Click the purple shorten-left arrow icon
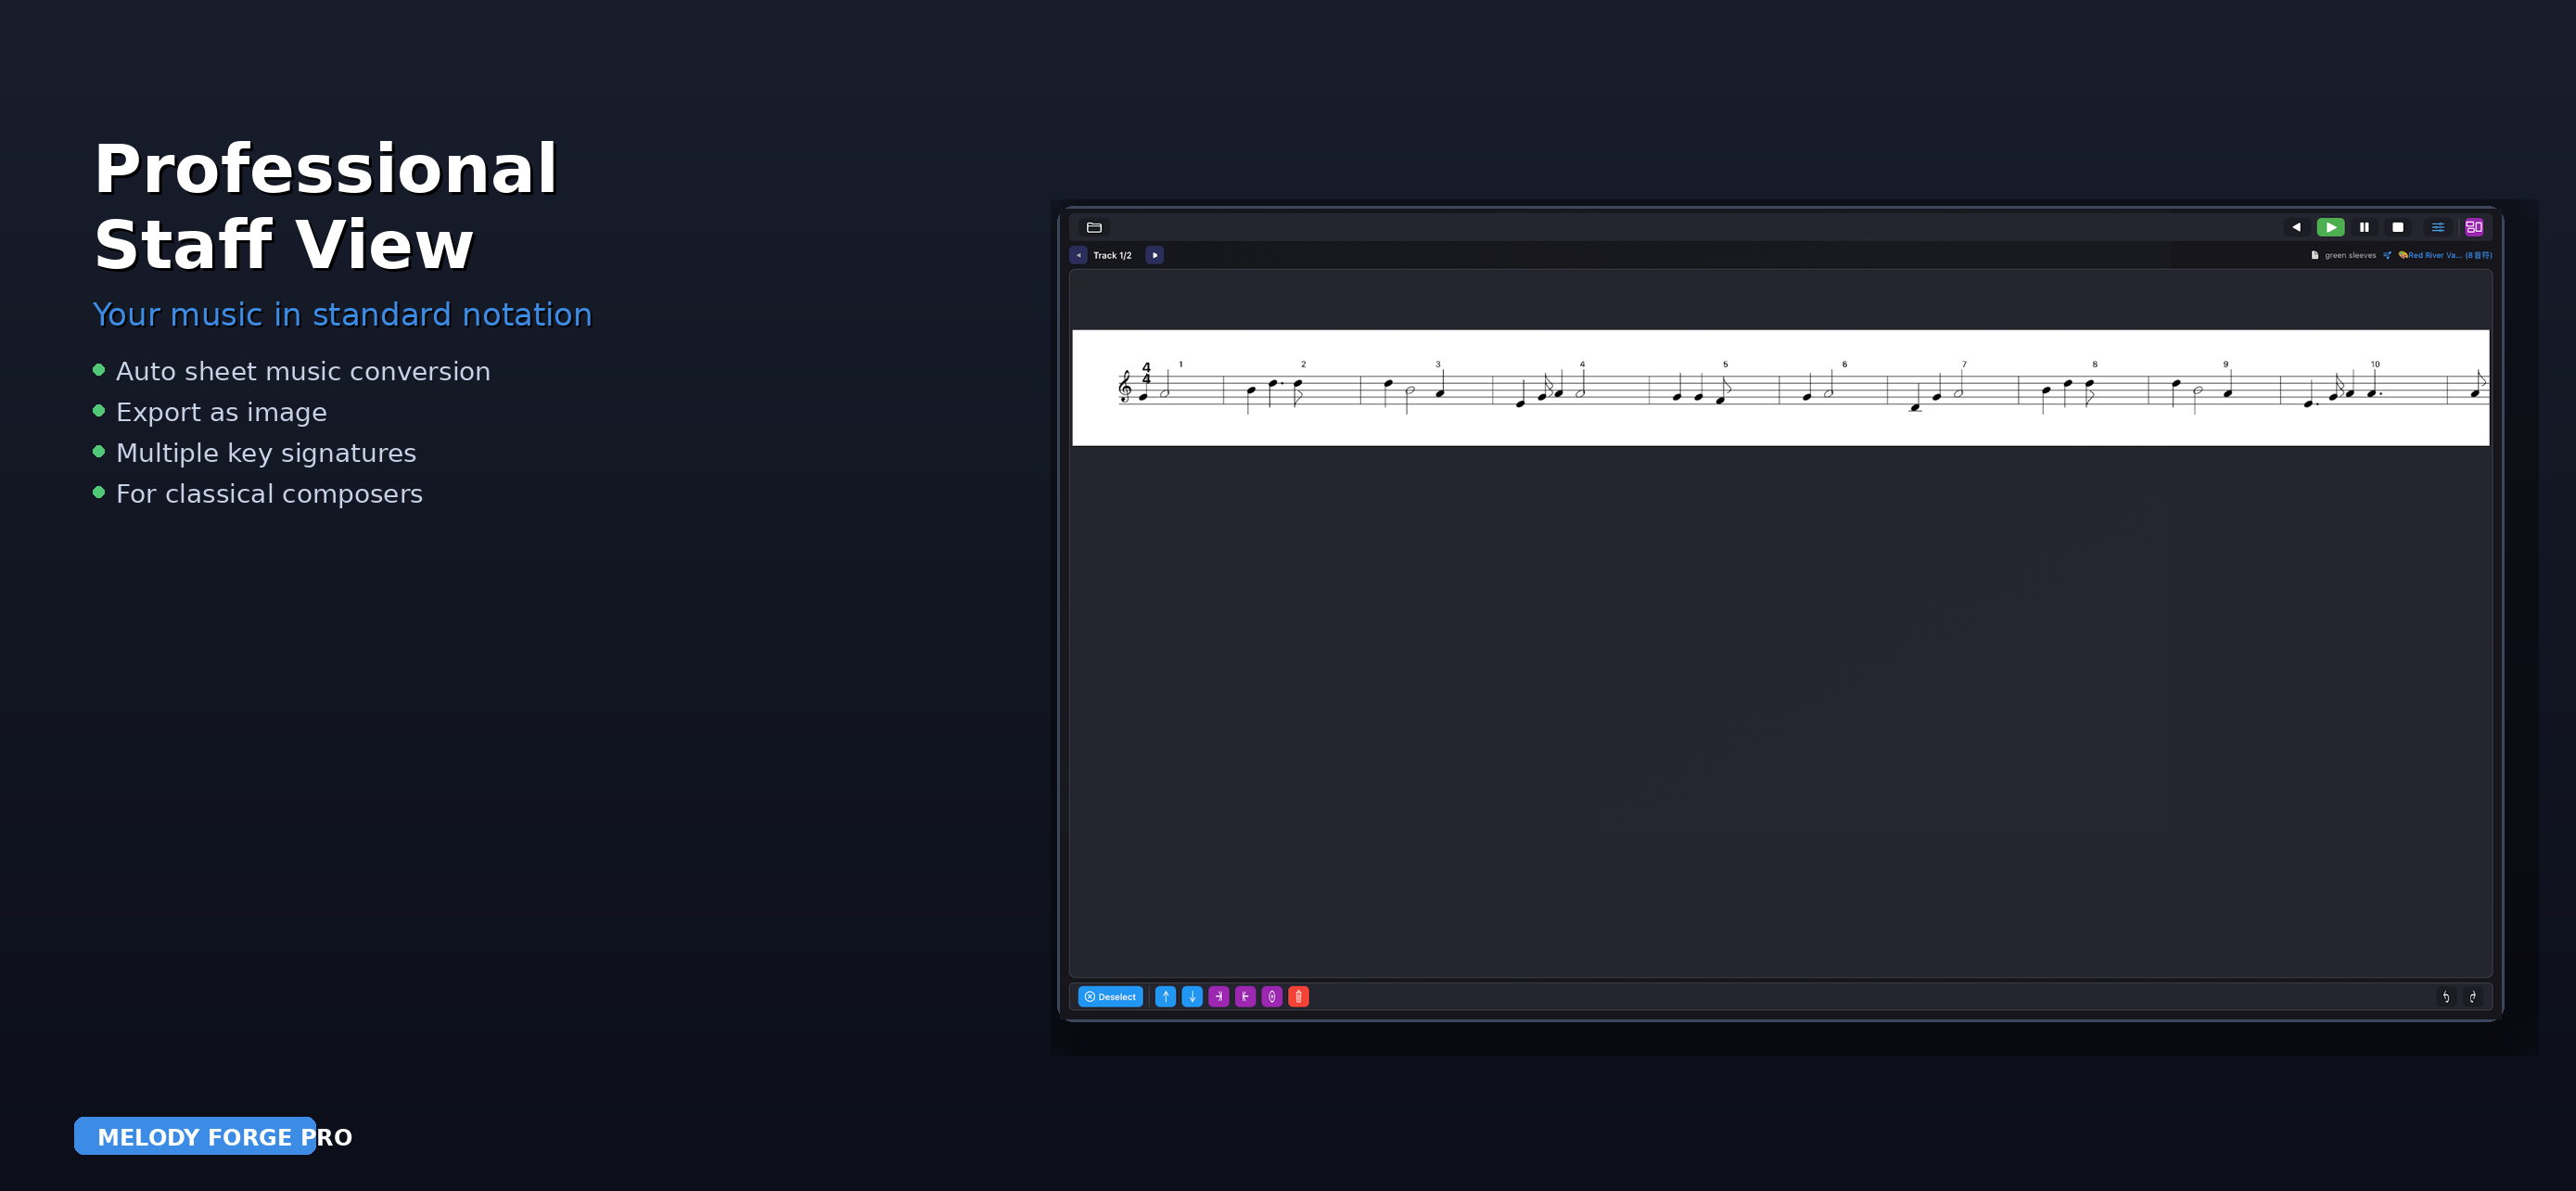Viewport: 2576px width, 1191px height. [1245, 996]
